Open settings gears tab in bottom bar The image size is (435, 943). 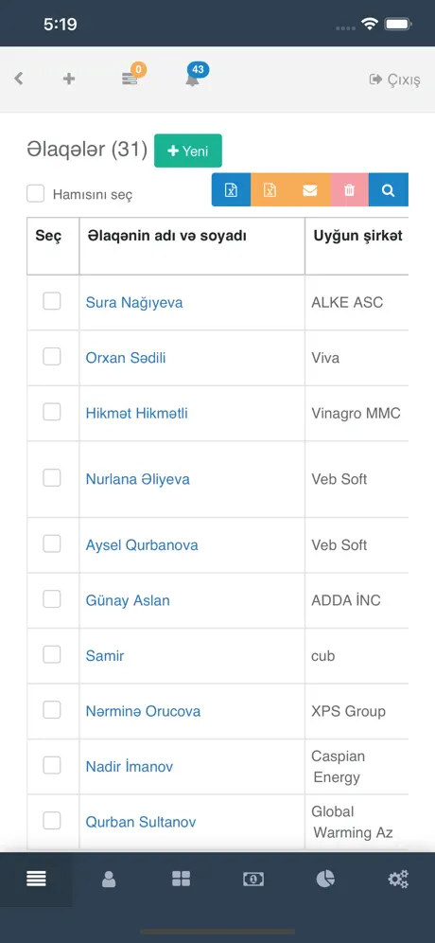point(398,880)
